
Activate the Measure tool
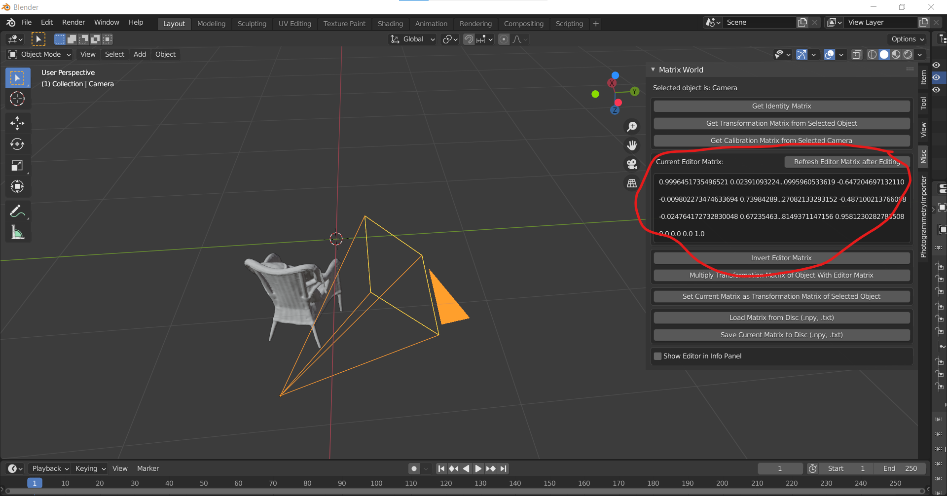(x=18, y=232)
